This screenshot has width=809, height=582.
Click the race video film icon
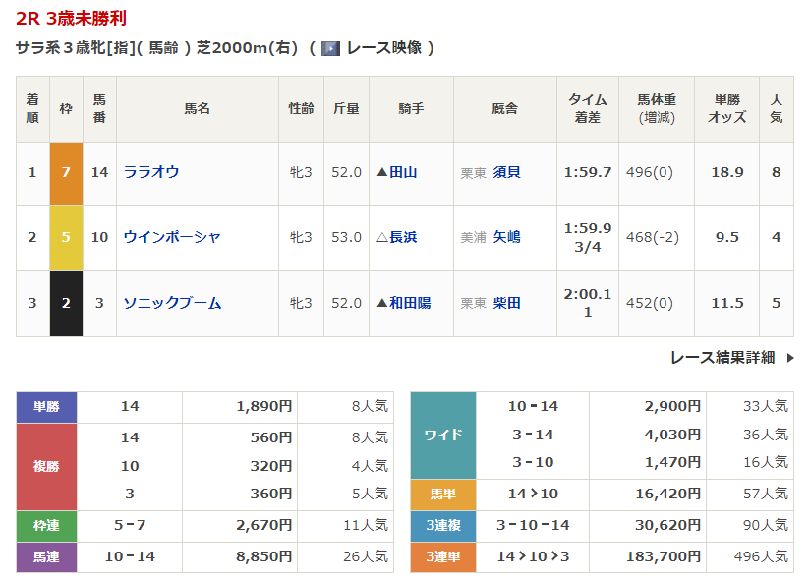(x=331, y=48)
